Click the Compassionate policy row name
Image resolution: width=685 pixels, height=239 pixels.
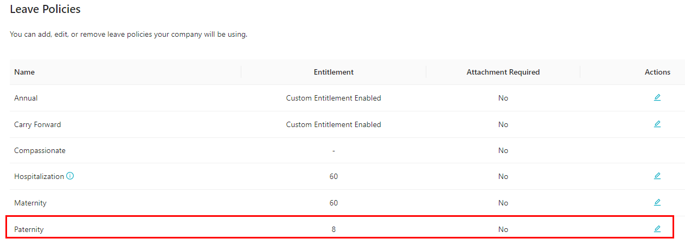click(40, 150)
